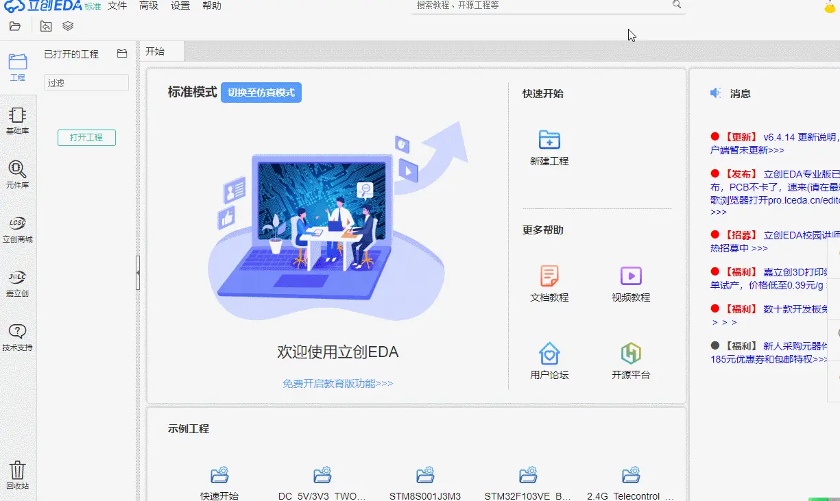Viewport: 840px width, 501px height.
Task: Click the open folder toolbar icon
Action: click(x=15, y=26)
